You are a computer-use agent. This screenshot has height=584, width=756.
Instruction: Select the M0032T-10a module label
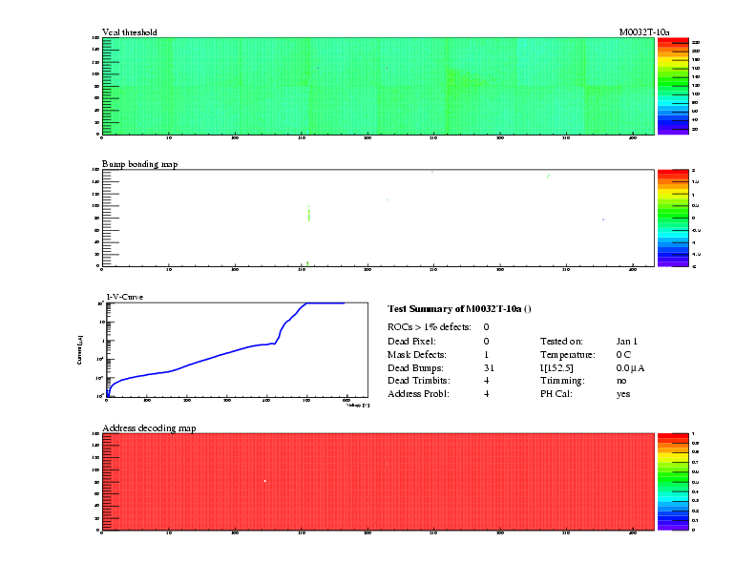(x=644, y=32)
